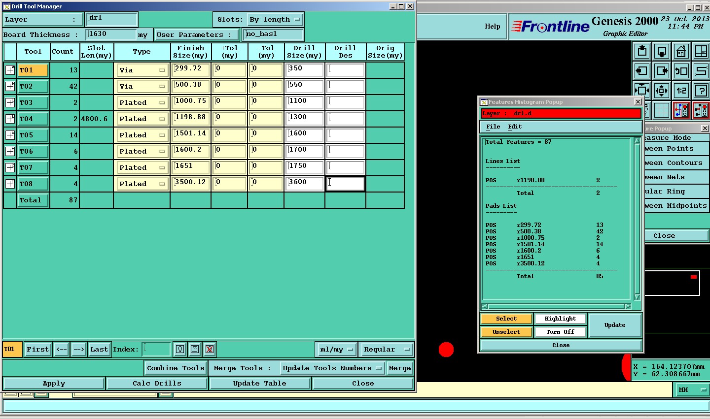Open the Type dropdown for T05
Viewport: 710px width, 419px height.
point(142,135)
